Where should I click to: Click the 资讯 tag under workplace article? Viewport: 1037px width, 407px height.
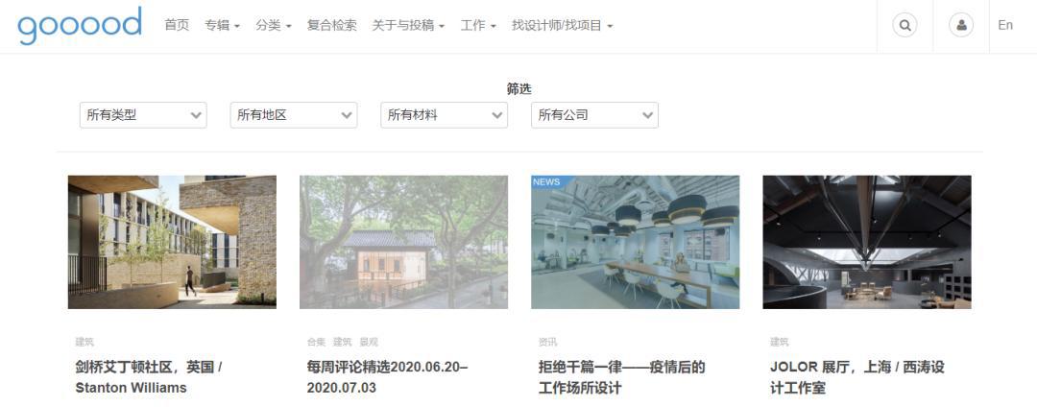coord(547,343)
